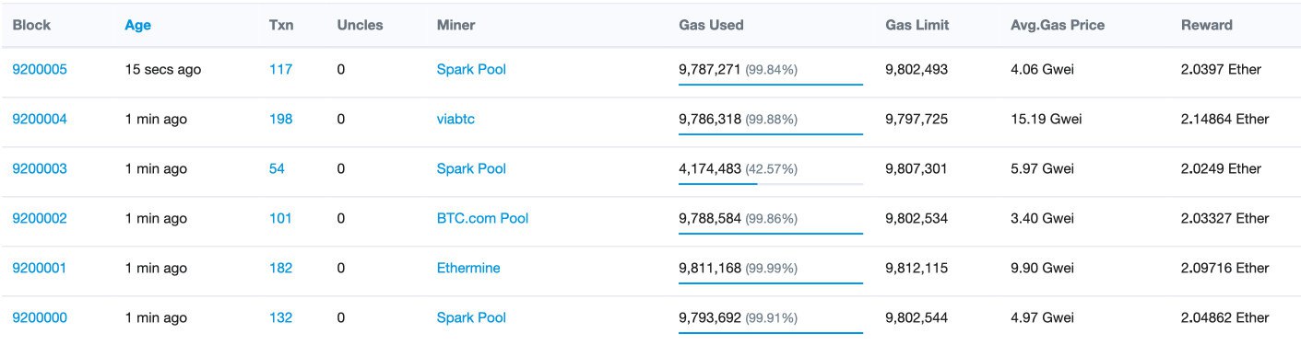Select the Gas Used column header
This screenshot has height=345, width=1301.
[x=711, y=25]
